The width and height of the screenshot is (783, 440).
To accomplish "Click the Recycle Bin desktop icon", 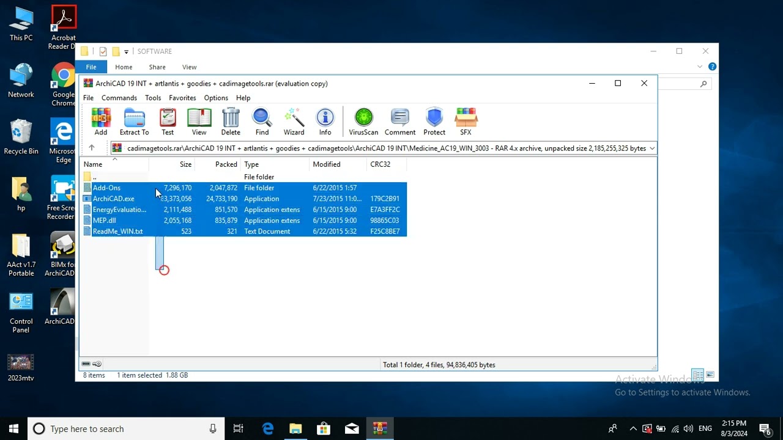I will (21, 137).
